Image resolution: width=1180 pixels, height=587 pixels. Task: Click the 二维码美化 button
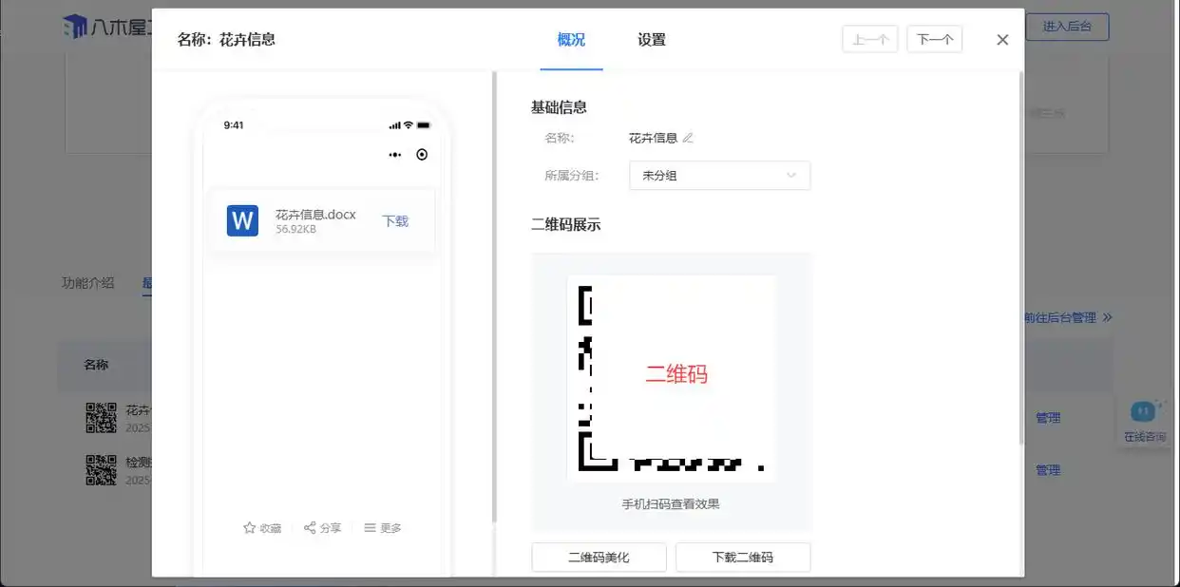[599, 558]
